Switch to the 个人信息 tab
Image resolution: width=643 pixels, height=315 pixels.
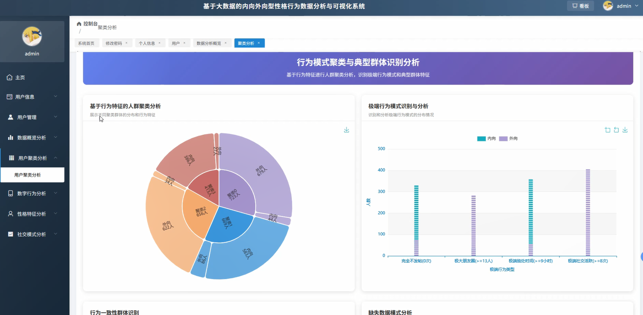(x=149, y=43)
